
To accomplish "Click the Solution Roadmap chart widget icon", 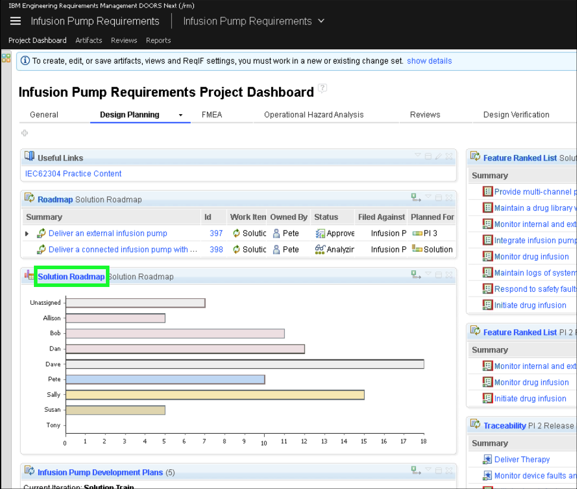I will 29,275.
